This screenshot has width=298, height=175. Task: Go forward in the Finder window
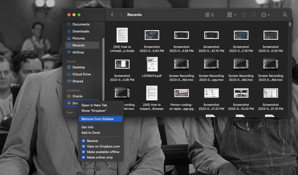[121, 15]
